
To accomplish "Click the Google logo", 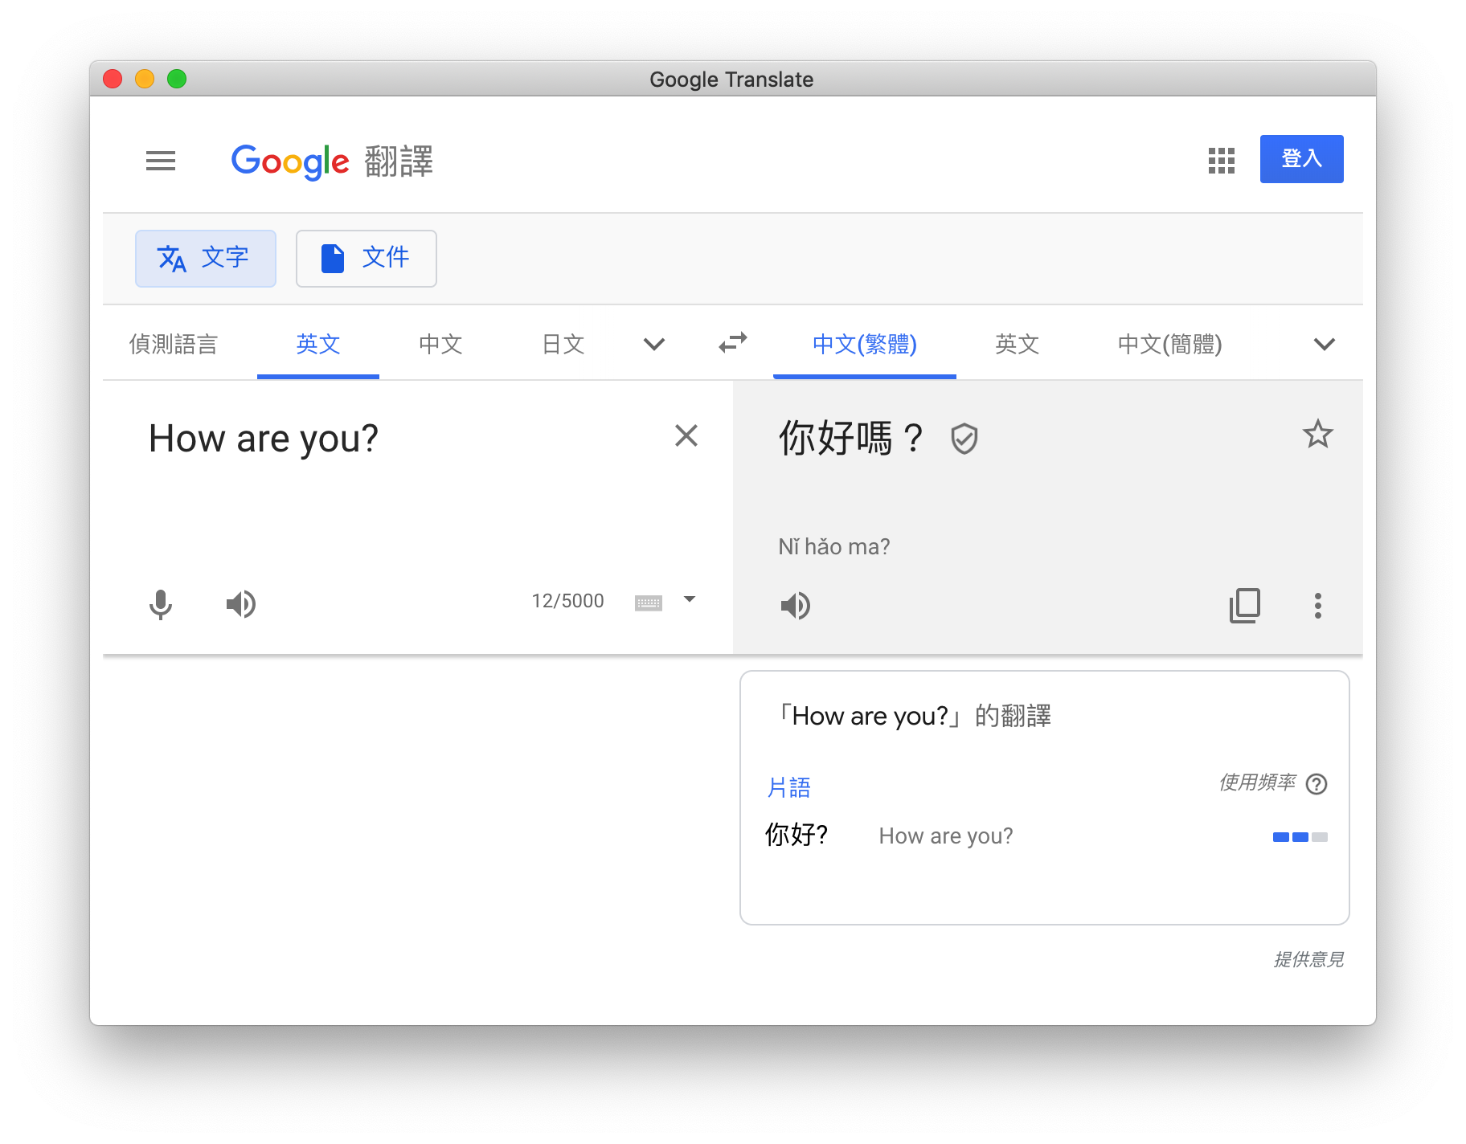I will (x=290, y=161).
